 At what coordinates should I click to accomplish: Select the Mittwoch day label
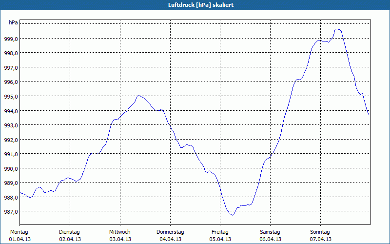119,232
